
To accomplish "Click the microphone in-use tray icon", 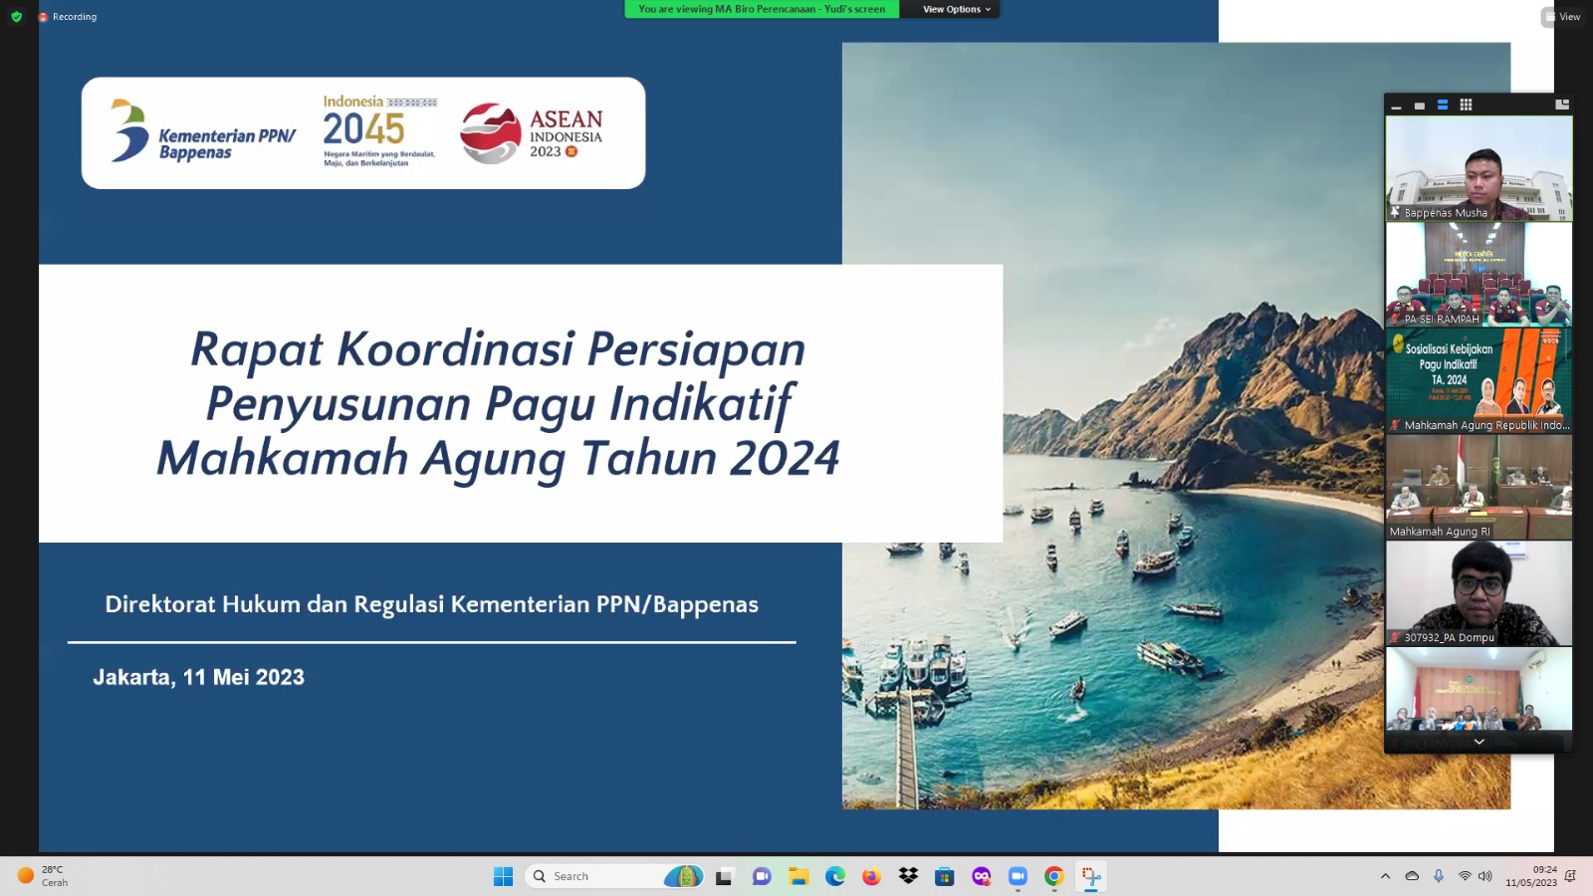I will (1438, 876).
